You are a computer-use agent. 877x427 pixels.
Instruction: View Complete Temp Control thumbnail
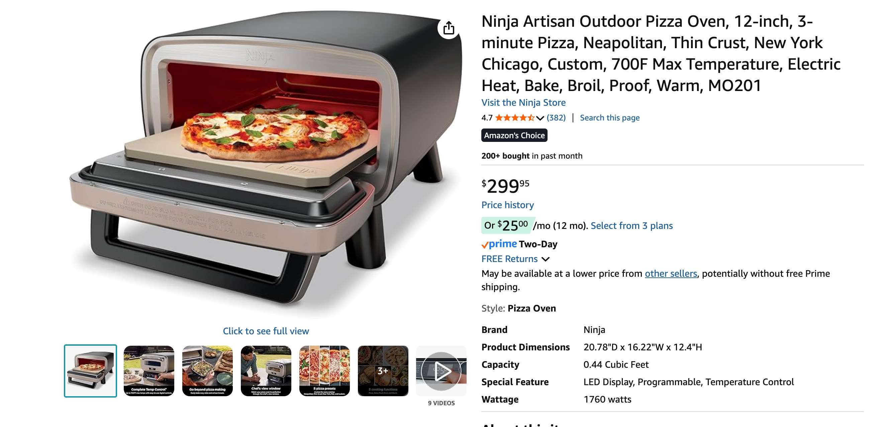point(149,371)
